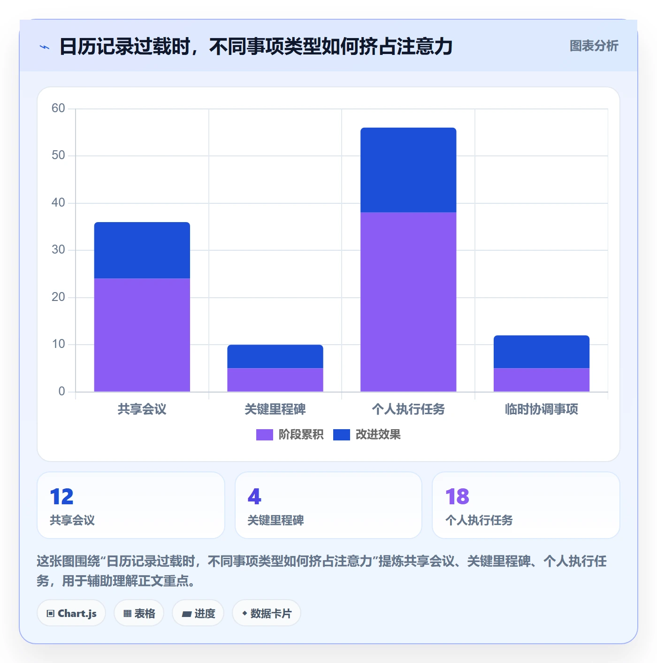Click the lightning bolt icon beside title
The width and height of the screenshot is (657, 663).
coord(44,47)
